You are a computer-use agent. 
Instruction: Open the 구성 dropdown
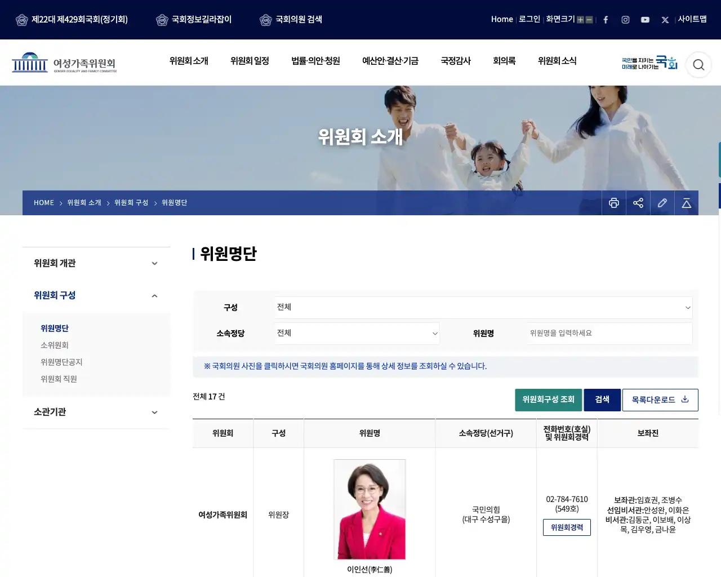click(x=483, y=308)
